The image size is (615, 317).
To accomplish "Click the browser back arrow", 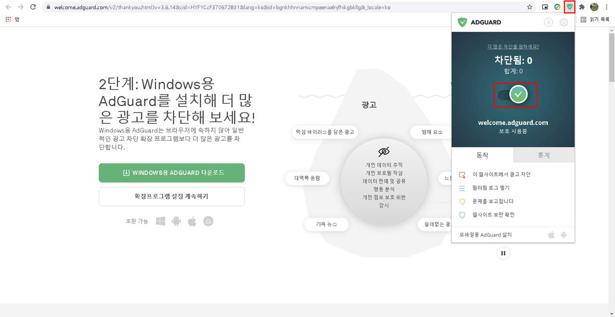I will [x=8, y=7].
